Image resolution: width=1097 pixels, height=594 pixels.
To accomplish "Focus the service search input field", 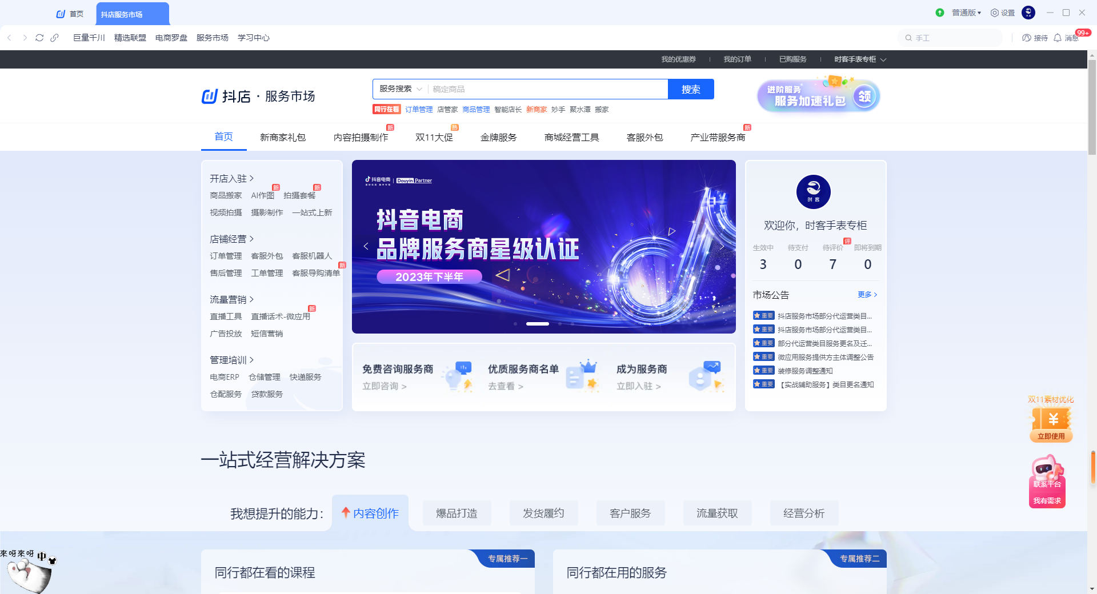I will click(x=547, y=89).
